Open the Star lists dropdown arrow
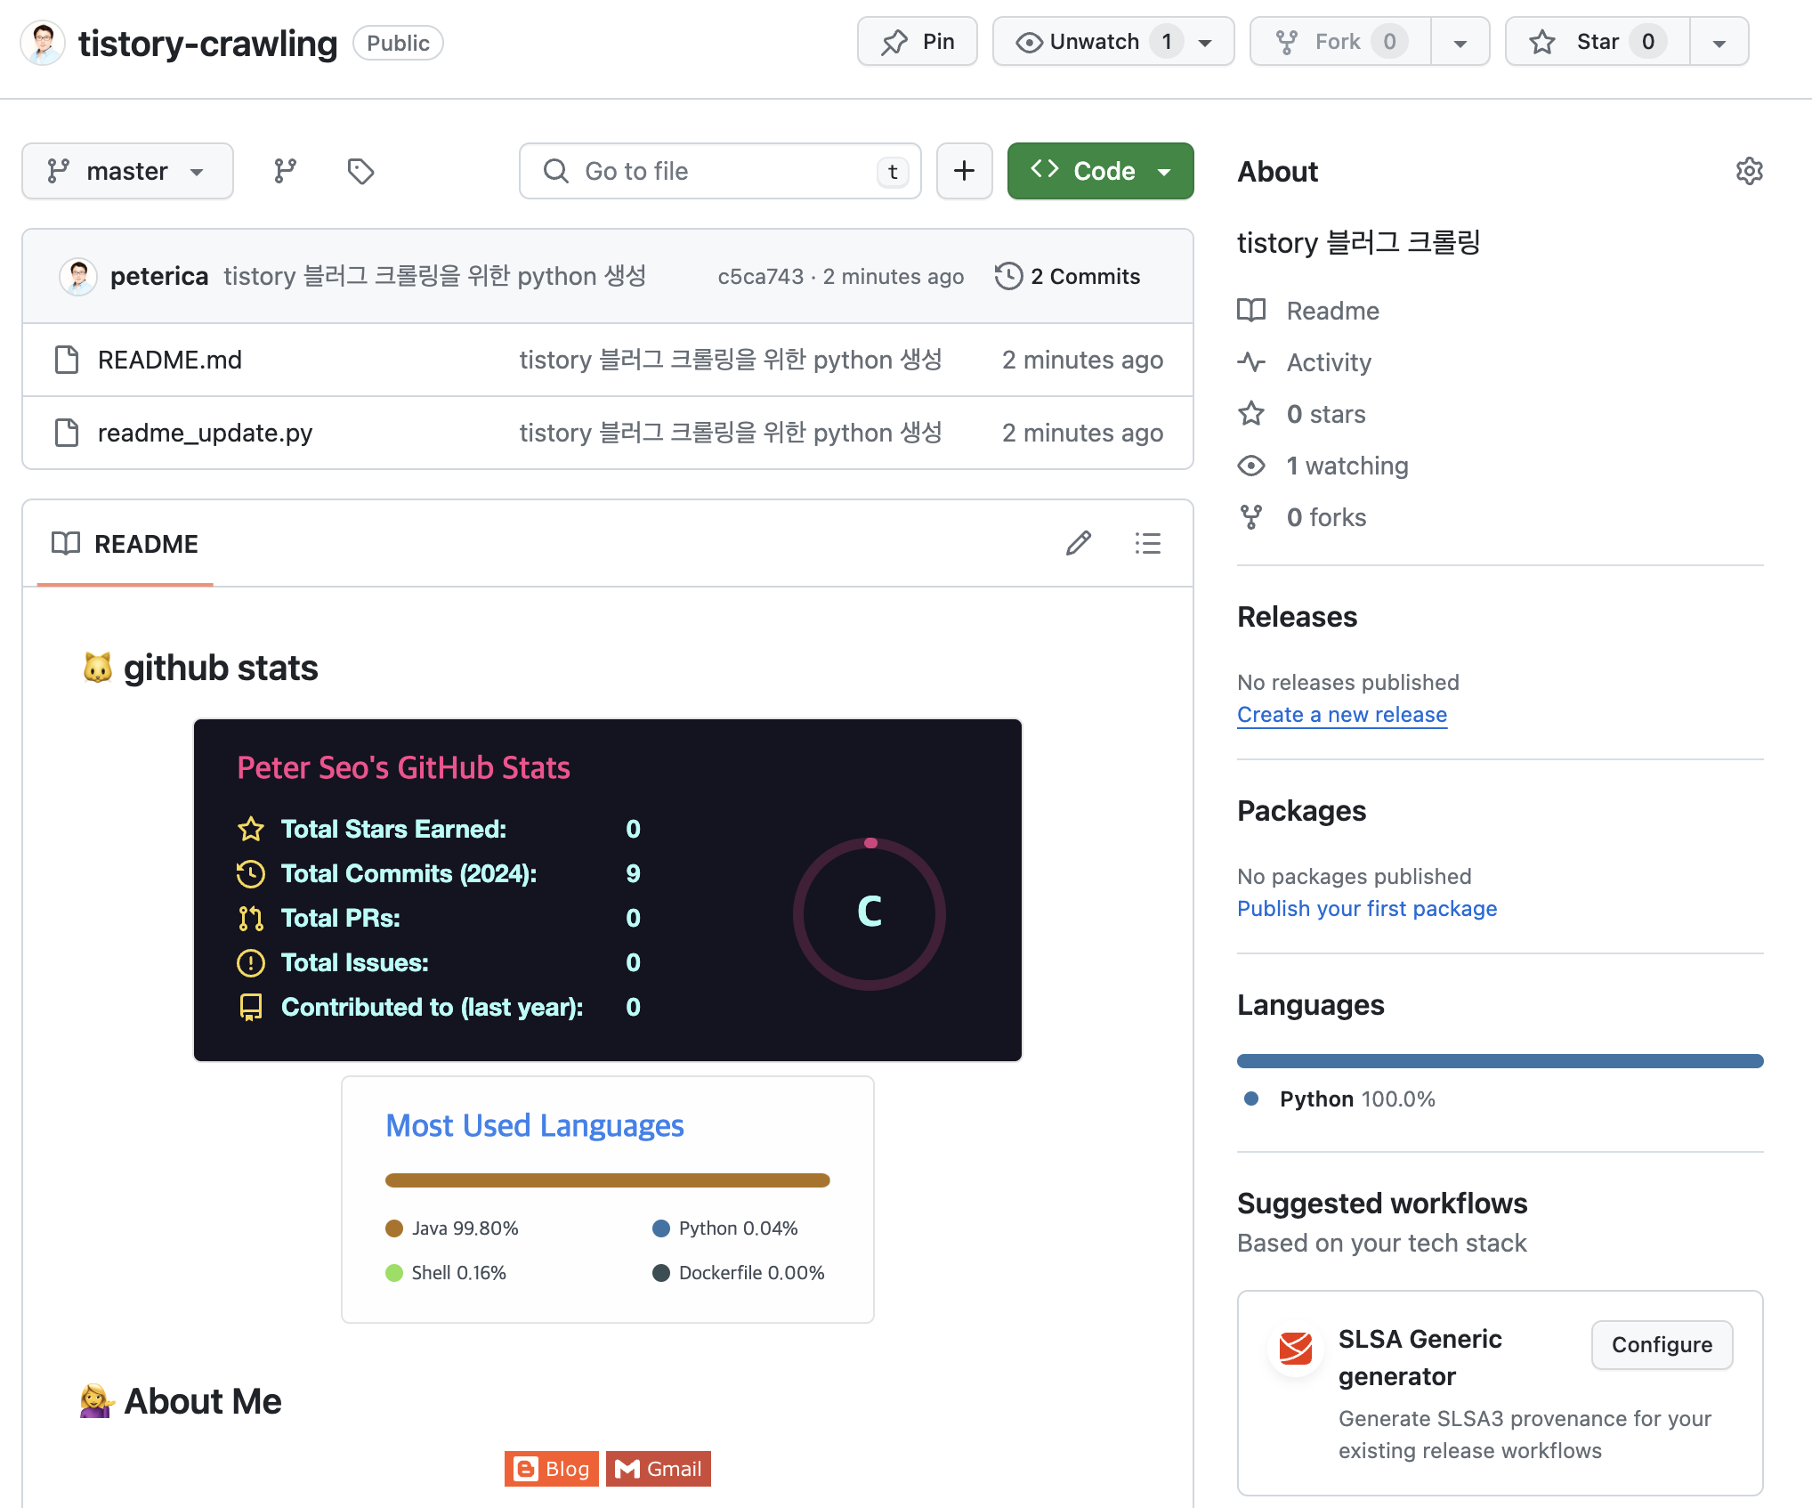Viewport: 1812px width, 1508px height. pos(1719,42)
